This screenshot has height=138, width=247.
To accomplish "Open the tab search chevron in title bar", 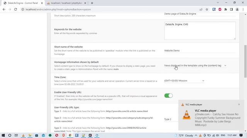I will coord(218,3).
